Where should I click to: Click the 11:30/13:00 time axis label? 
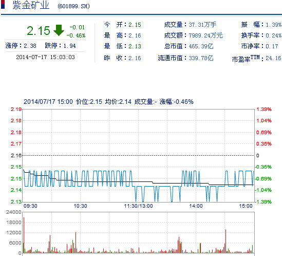click(138, 206)
